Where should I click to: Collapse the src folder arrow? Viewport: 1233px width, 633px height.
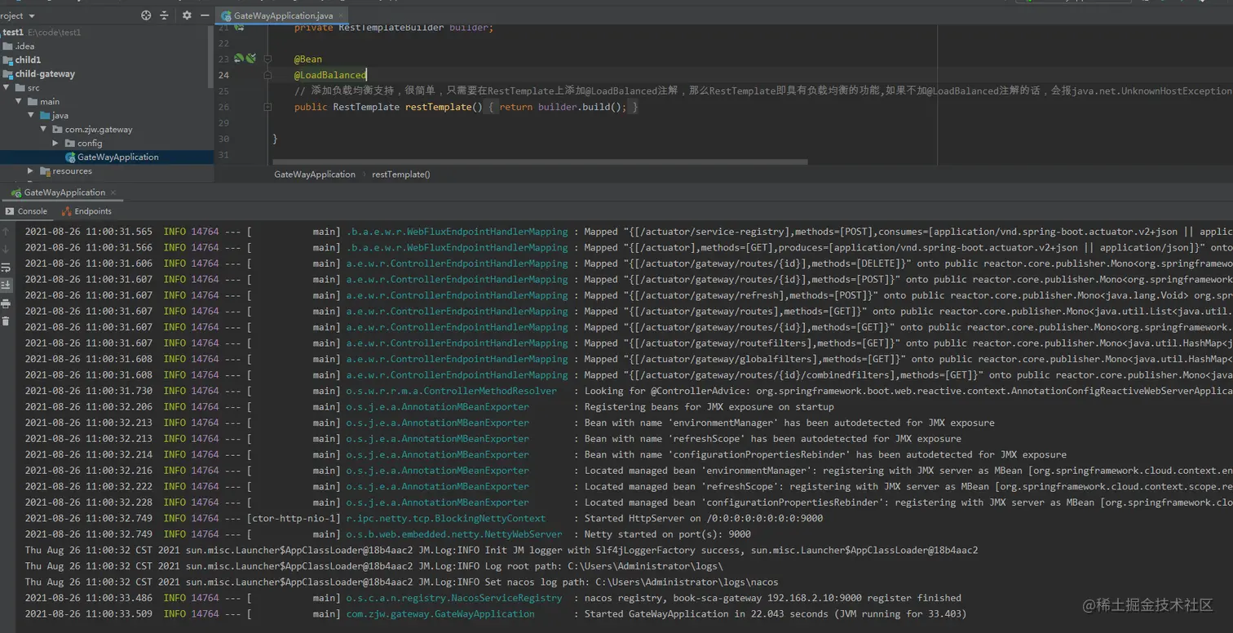7,87
